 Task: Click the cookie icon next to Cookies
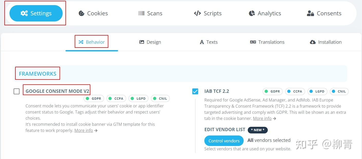tap(82, 13)
